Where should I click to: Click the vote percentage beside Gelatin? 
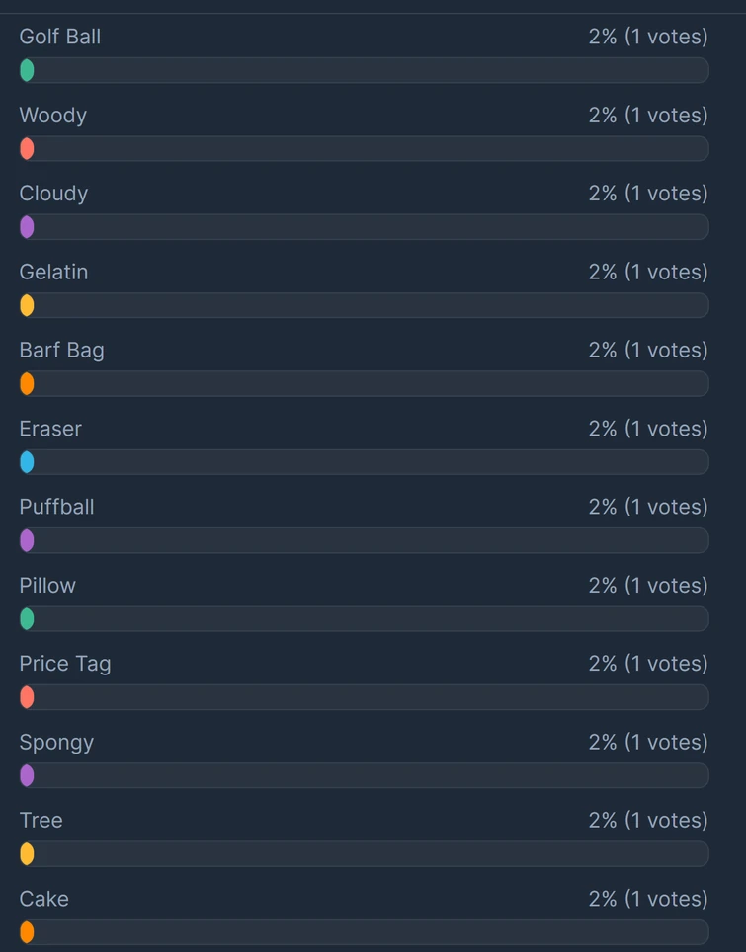(603, 272)
